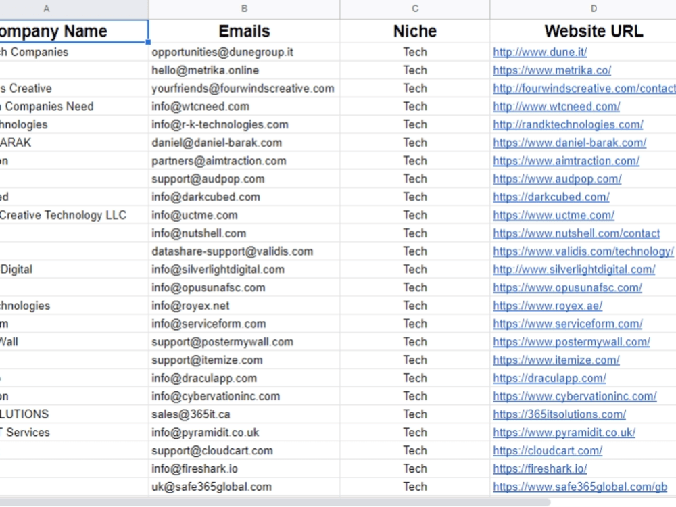Open the randktechnologies.com link
The image size is (676, 507).
click(x=568, y=124)
